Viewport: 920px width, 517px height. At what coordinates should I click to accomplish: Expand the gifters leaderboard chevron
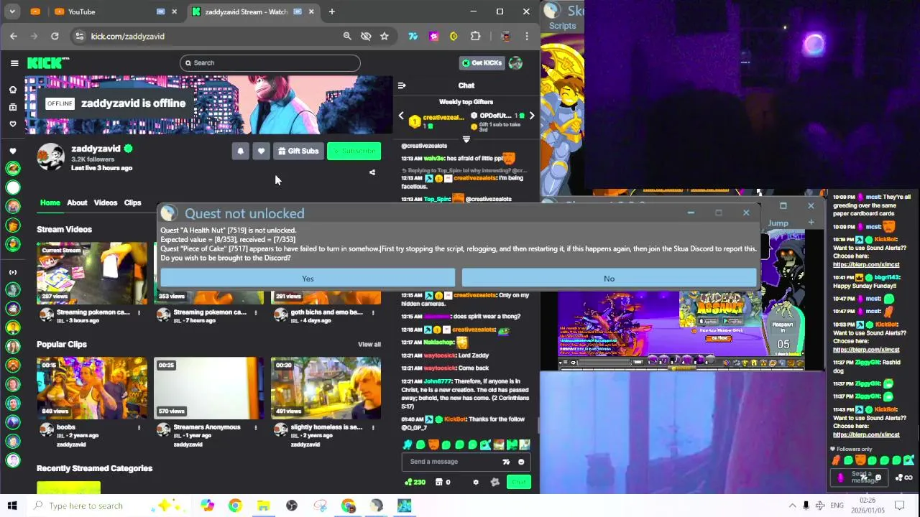466,139
